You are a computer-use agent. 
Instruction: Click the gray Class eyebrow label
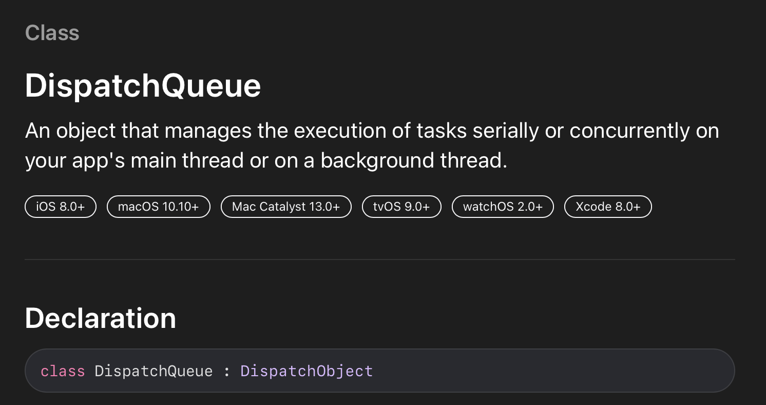coord(52,33)
